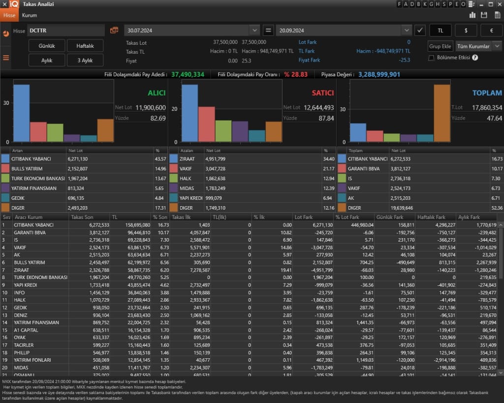Open the stacked list layout icon in title bar
This screenshot has width=504, height=403.
click(x=472, y=4)
